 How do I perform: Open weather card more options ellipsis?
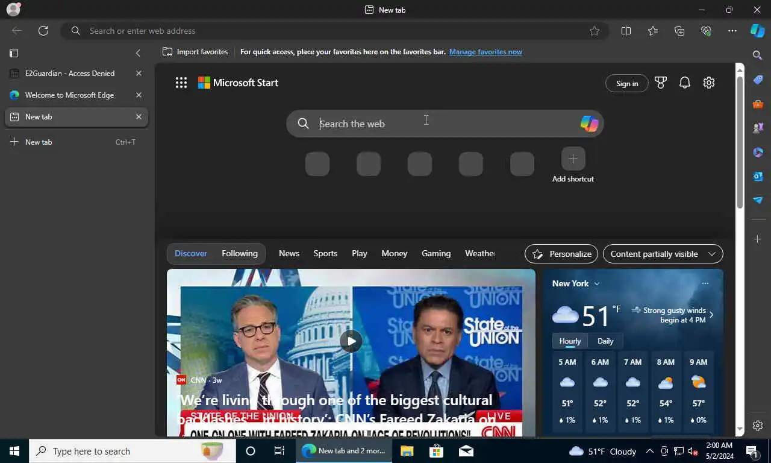(x=705, y=283)
